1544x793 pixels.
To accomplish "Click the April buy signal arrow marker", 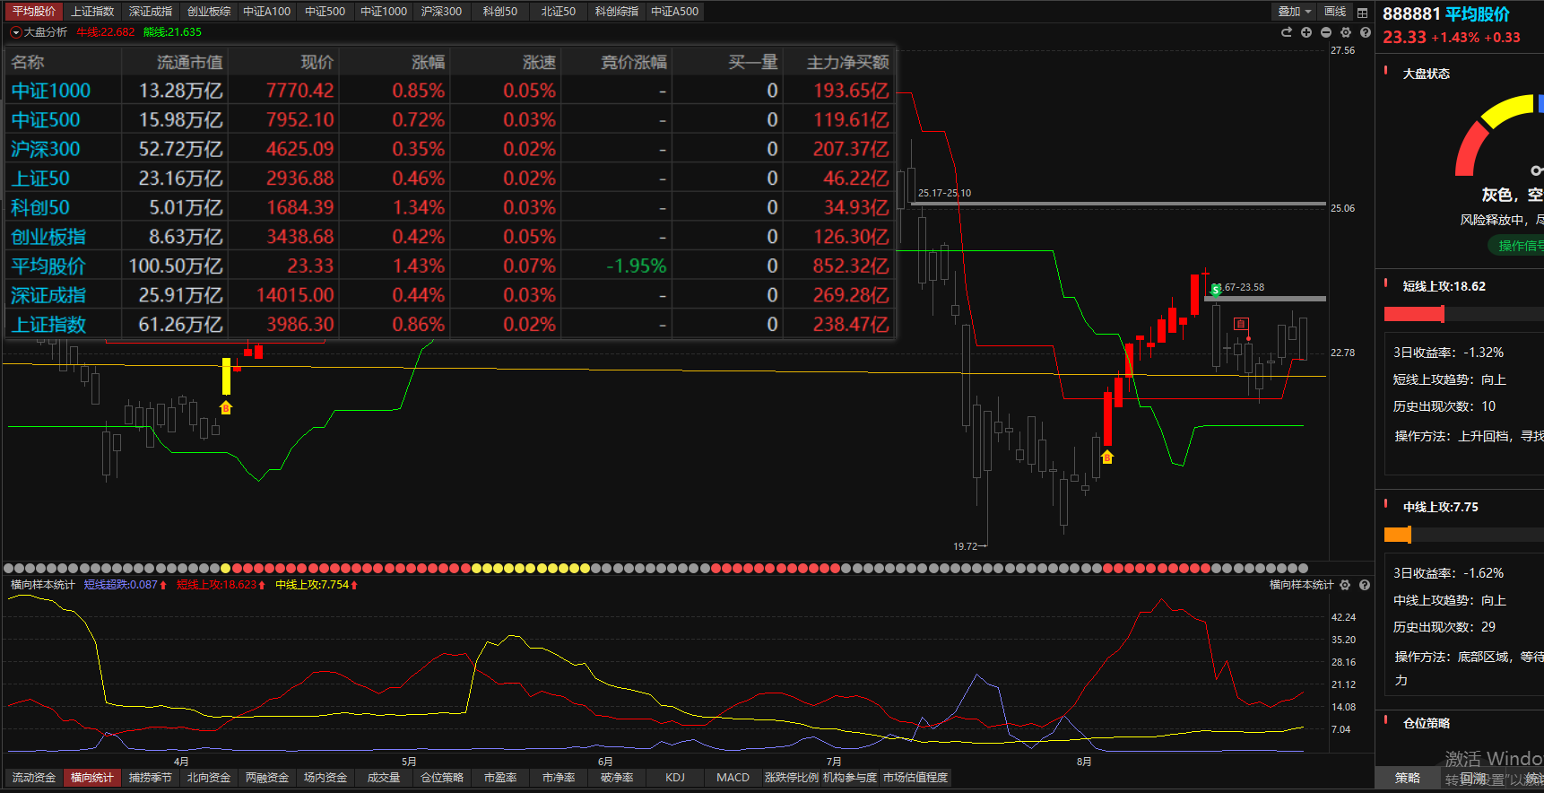I will pos(226,408).
